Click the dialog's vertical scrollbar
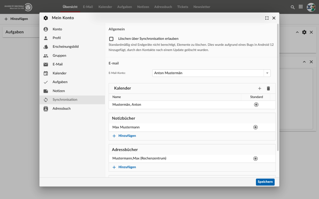 (278, 88)
